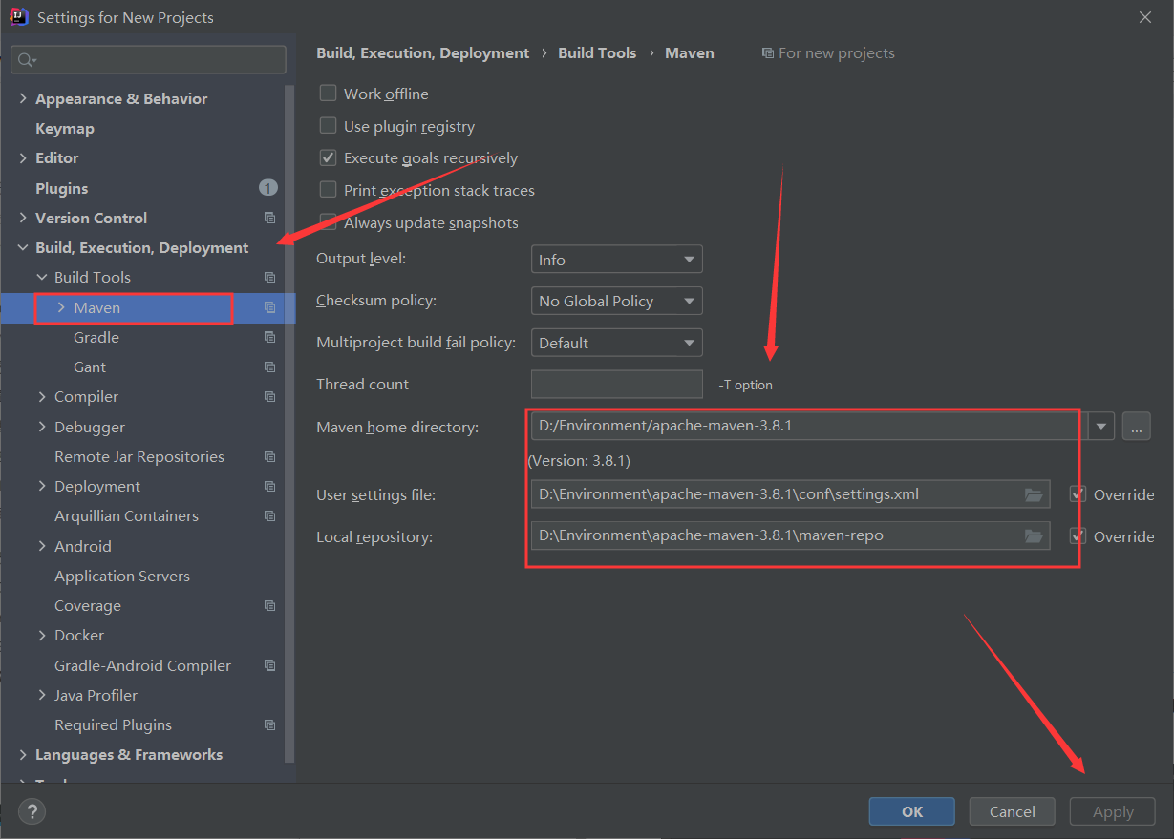Click the User settings file path field
Image resolution: width=1174 pixels, height=839 pixels.
coord(791,494)
